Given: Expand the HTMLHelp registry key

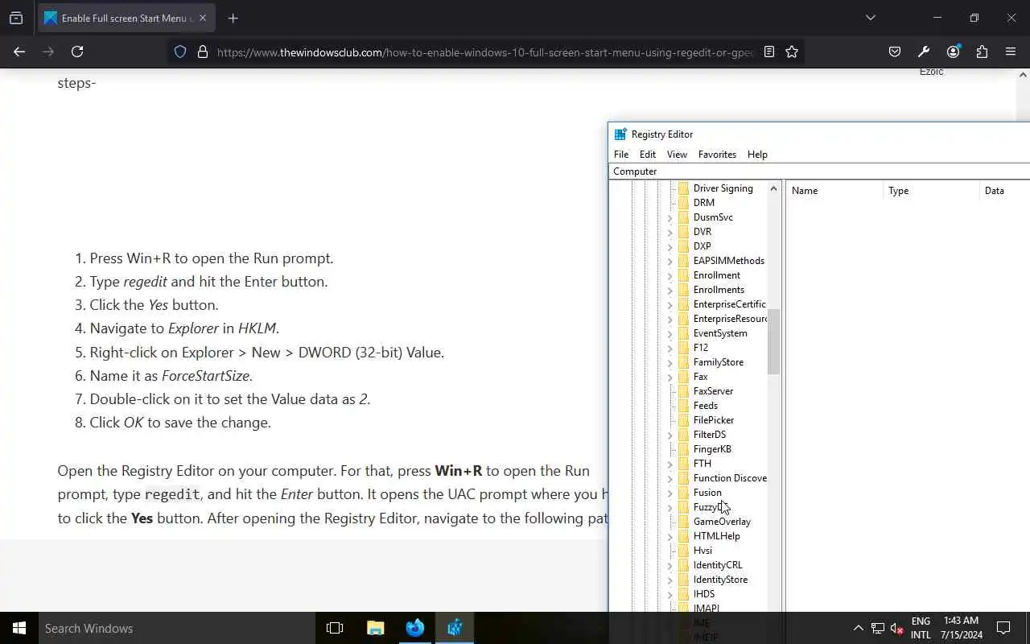Looking at the screenshot, I should coord(669,536).
